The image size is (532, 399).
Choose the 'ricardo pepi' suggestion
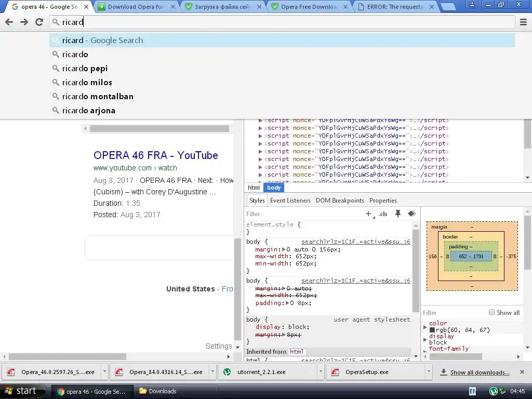282,69
